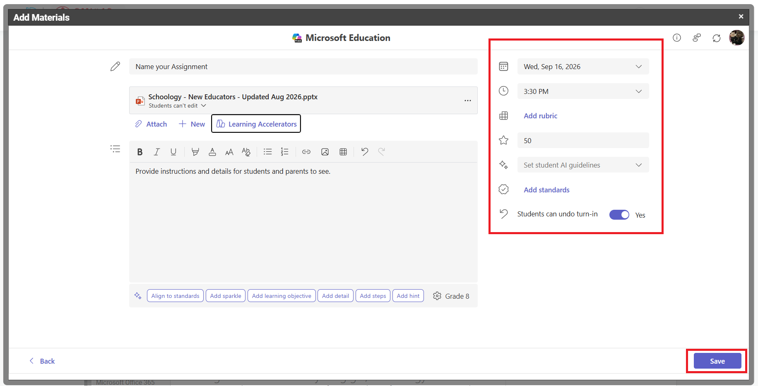Insert a bulleted list
The image size is (758, 386).
(268, 152)
